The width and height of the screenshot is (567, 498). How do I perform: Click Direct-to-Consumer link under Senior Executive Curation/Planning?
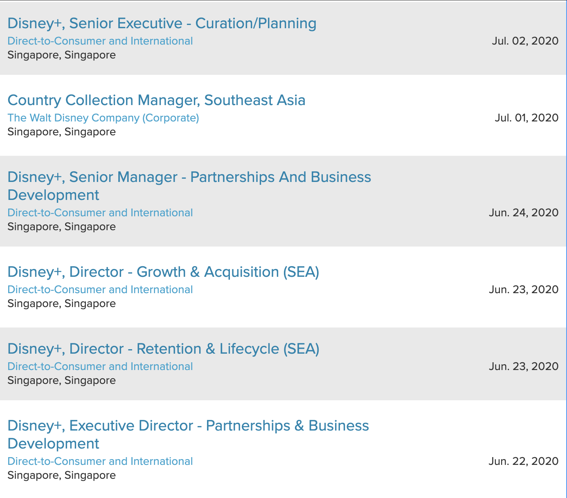point(100,41)
